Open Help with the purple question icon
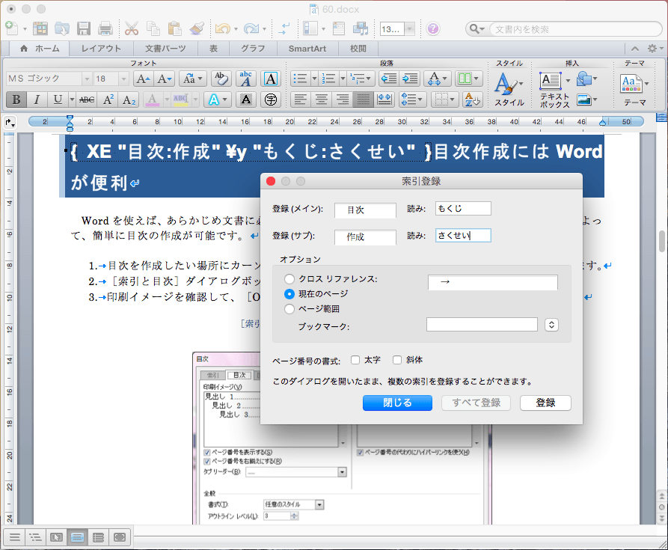Viewport: 668px width, 550px height. pos(433,28)
